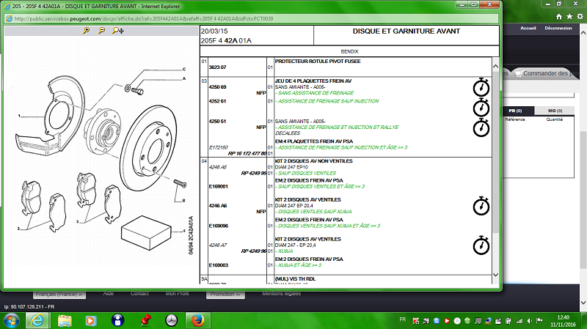Click the parts list scroll up arrow
Viewport: 587px width, 329px height.
496,66
